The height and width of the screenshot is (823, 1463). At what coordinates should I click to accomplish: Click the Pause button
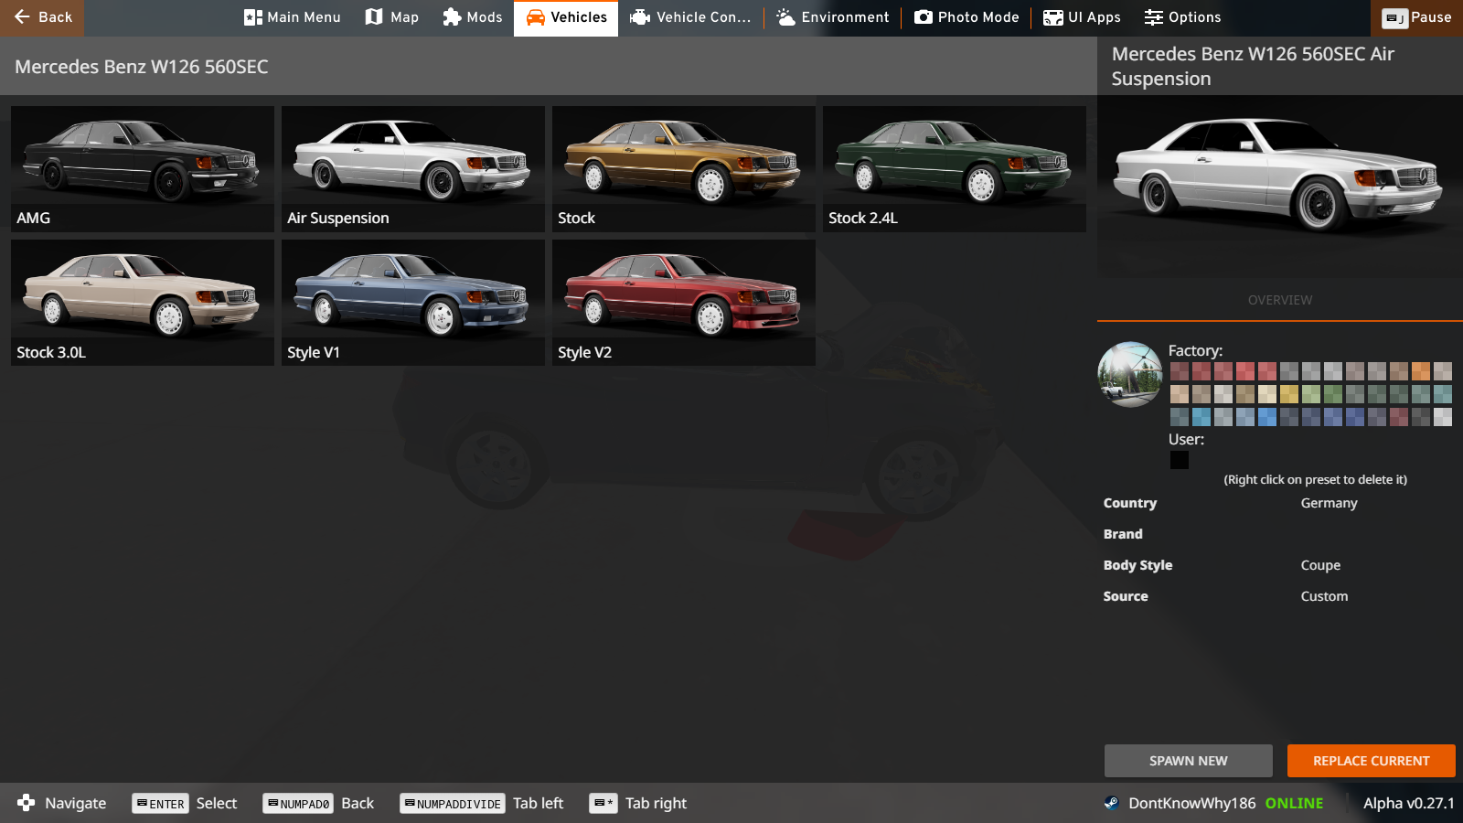point(1416,18)
